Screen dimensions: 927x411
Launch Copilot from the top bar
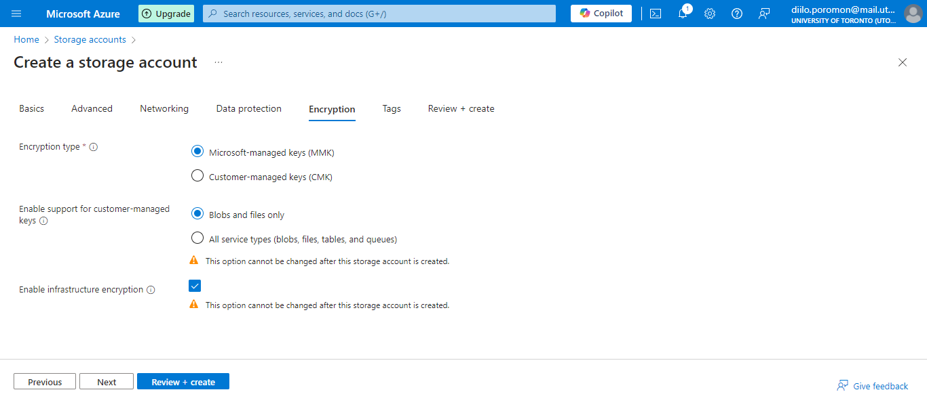(x=601, y=13)
